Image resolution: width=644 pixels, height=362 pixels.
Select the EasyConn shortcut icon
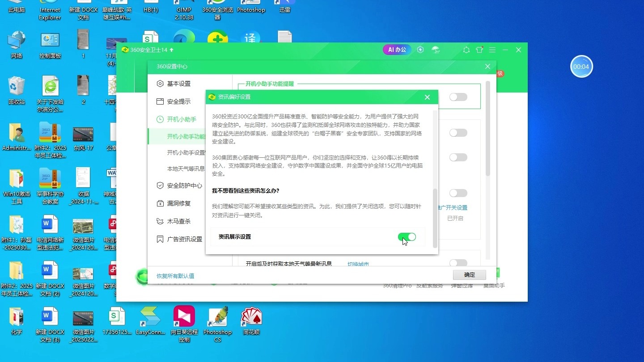[x=150, y=320]
